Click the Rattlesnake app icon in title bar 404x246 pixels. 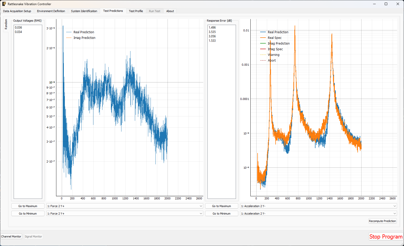tap(4, 4)
